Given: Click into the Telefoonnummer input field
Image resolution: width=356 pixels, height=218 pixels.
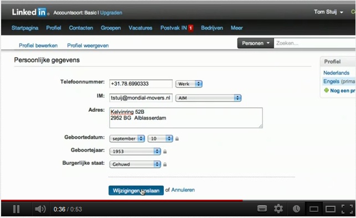Looking at the screenshot, I should 141,84.
